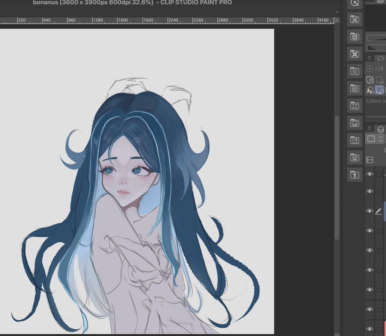Open the dotted tone pattern material folder
The width and height of the screenshot is (386, 336).
click(355, 71)
